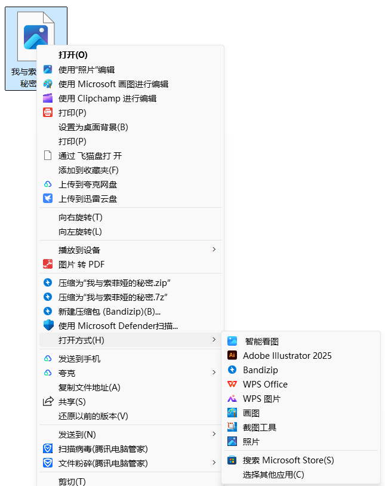Click the WPS Office text label
The width and height of the screenshot is (385, 486).
pyautogui.click(x=265, y=385)
